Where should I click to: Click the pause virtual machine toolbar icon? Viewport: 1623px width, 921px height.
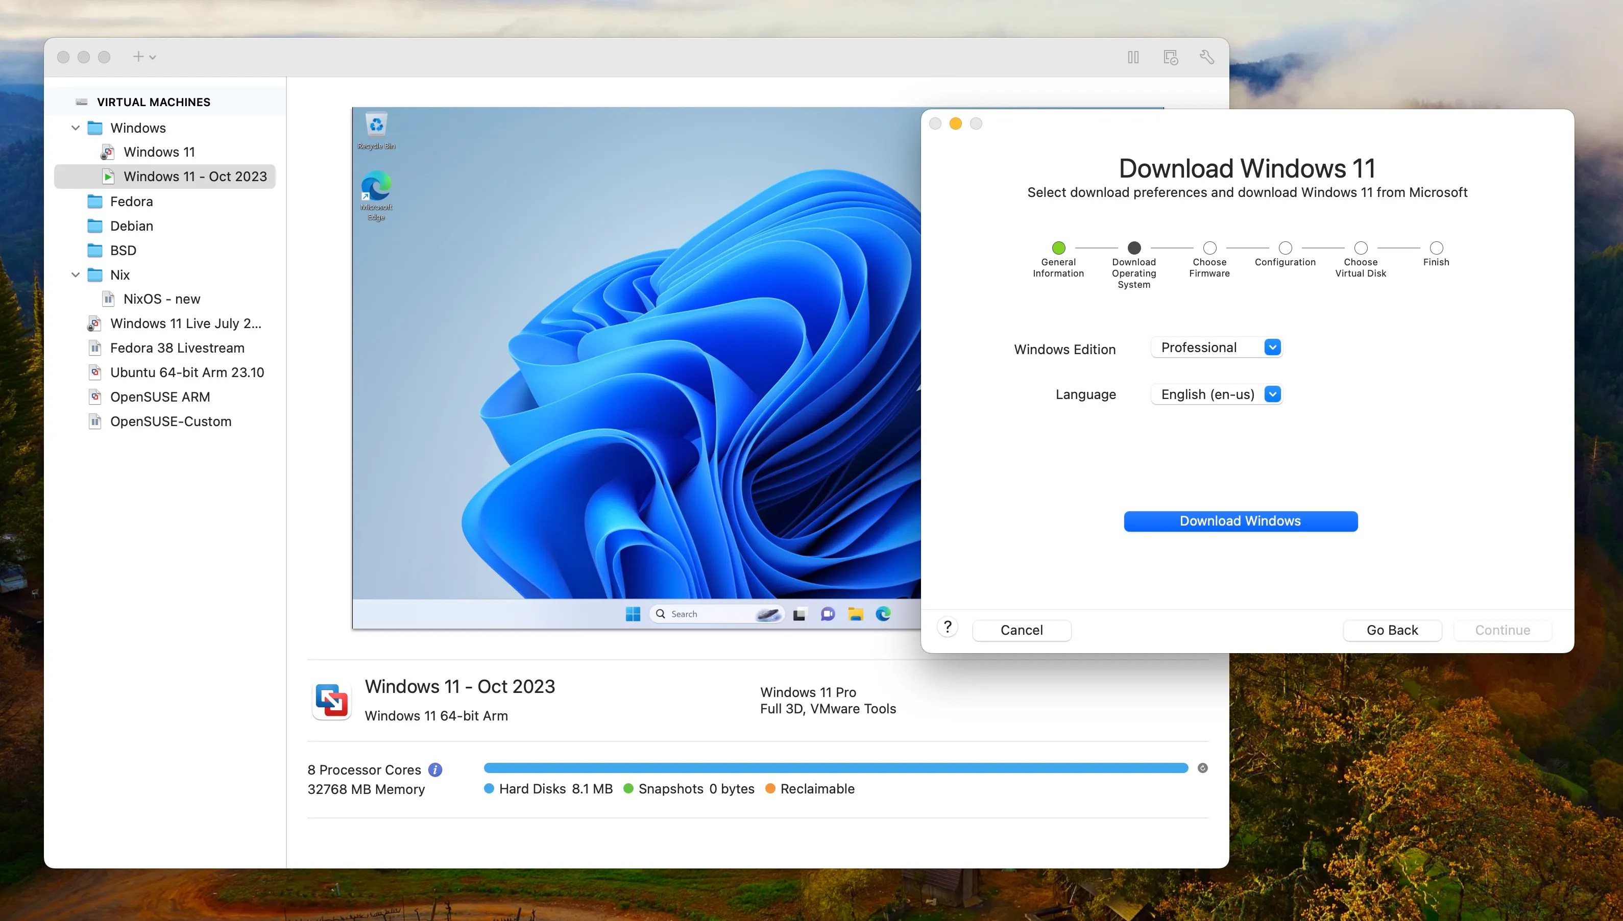(x=1132, y=57)
